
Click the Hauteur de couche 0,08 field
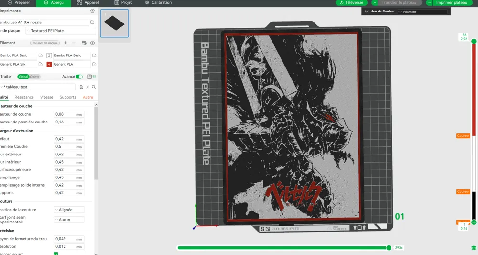pyautogui.click(x=69, y=114)
